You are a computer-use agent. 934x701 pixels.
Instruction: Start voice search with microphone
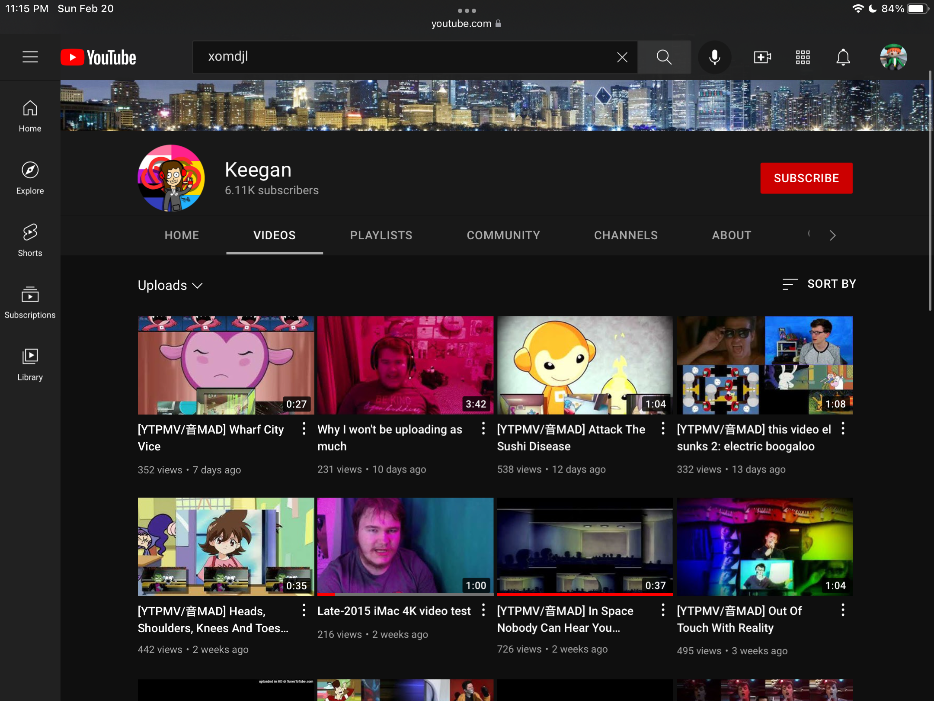click(714, 57)
